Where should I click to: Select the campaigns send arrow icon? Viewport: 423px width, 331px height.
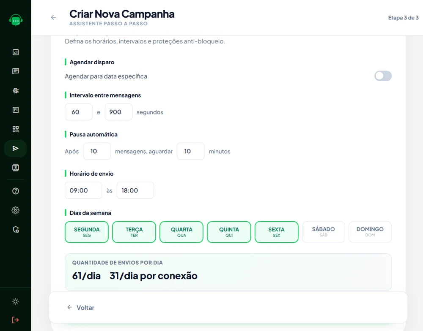pyautogui.click(x=16, y=148)
